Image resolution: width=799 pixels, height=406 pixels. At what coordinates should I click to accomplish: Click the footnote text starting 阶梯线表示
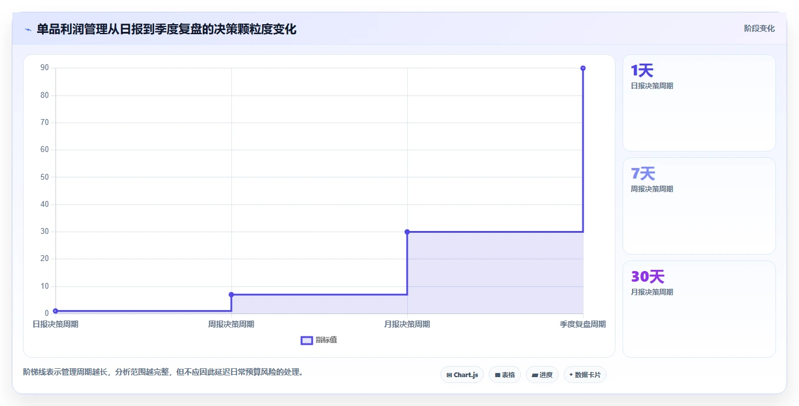point(163,372)
